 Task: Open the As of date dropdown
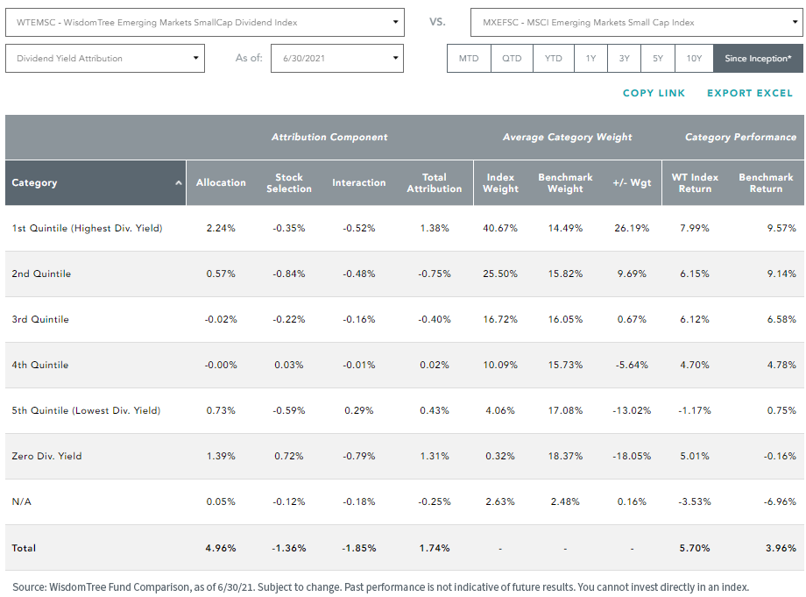(x=337, y=58)
